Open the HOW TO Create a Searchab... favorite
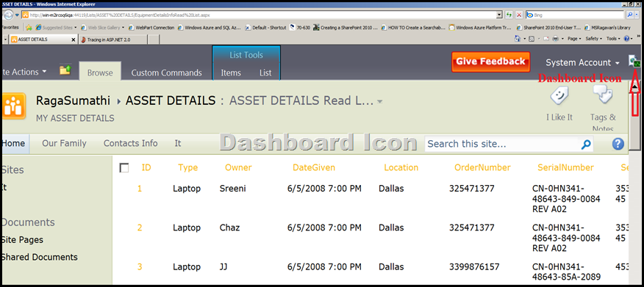The height and width of the screenshot is (287, 644). (412, 27)
